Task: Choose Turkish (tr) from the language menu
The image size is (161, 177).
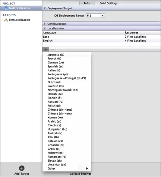Action: tap(67, 133)
